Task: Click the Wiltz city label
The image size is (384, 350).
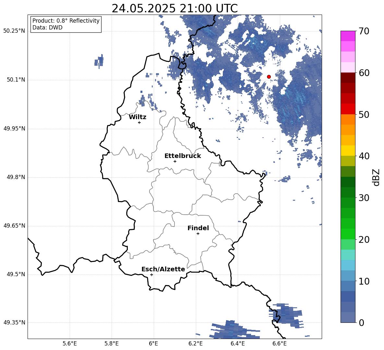Action: pyautogui.click(x=138, y=117)
